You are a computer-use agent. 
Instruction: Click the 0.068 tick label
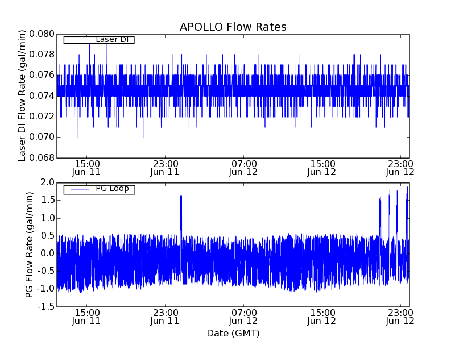[42, 158]
